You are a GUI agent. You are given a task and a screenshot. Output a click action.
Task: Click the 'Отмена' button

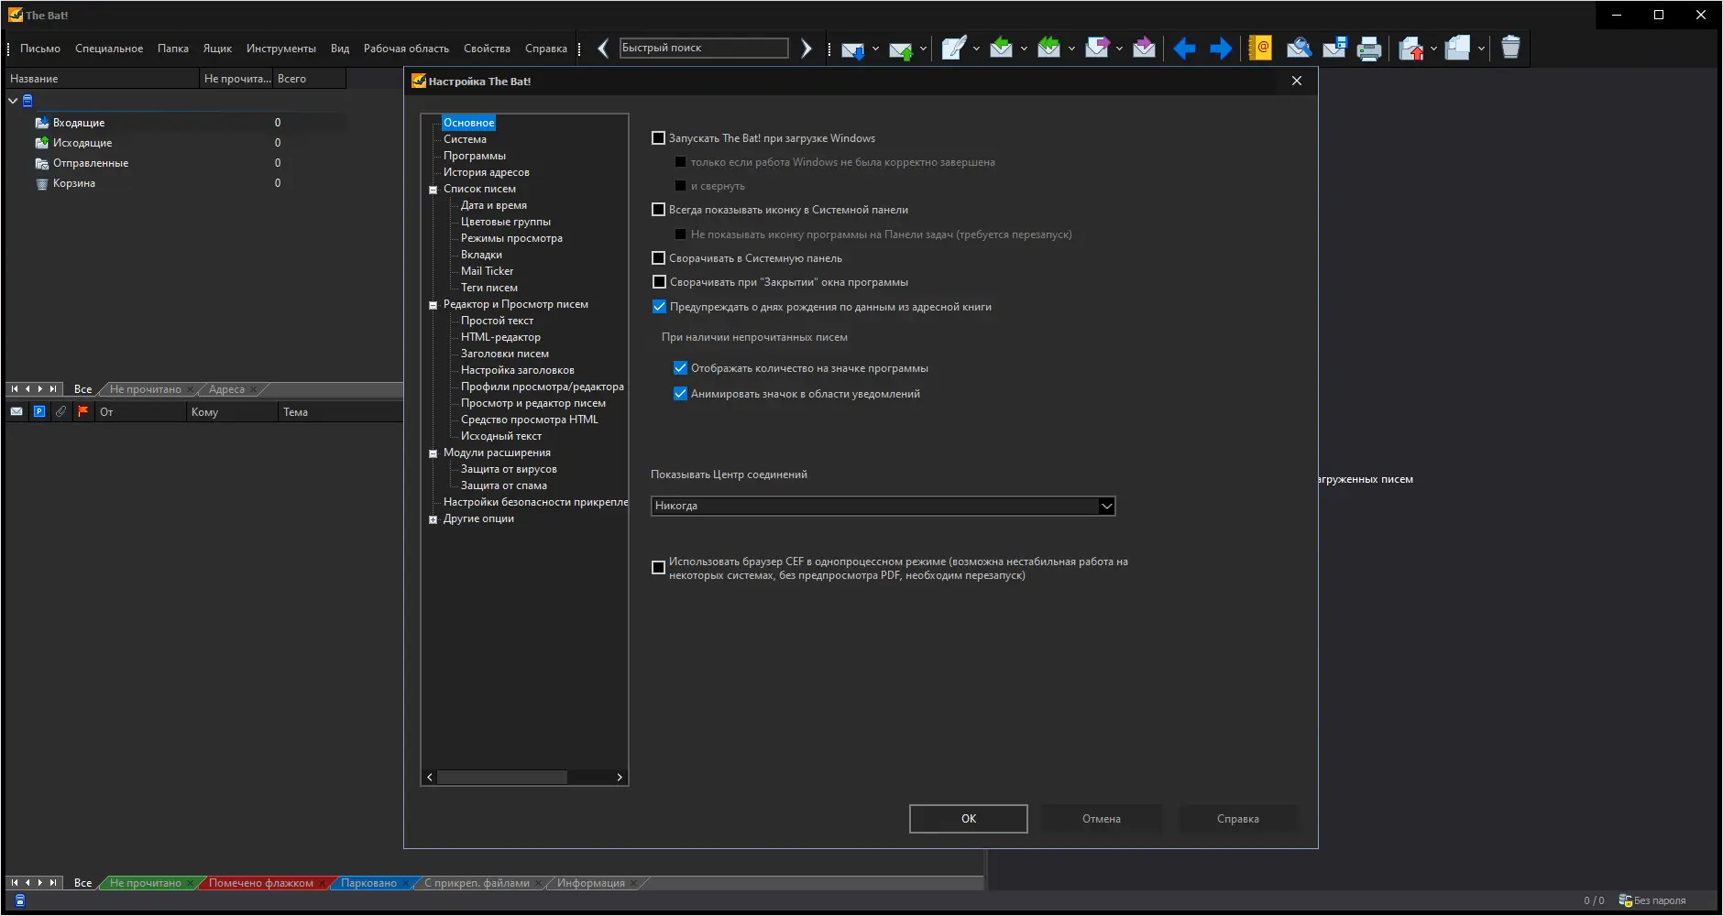1102,819
